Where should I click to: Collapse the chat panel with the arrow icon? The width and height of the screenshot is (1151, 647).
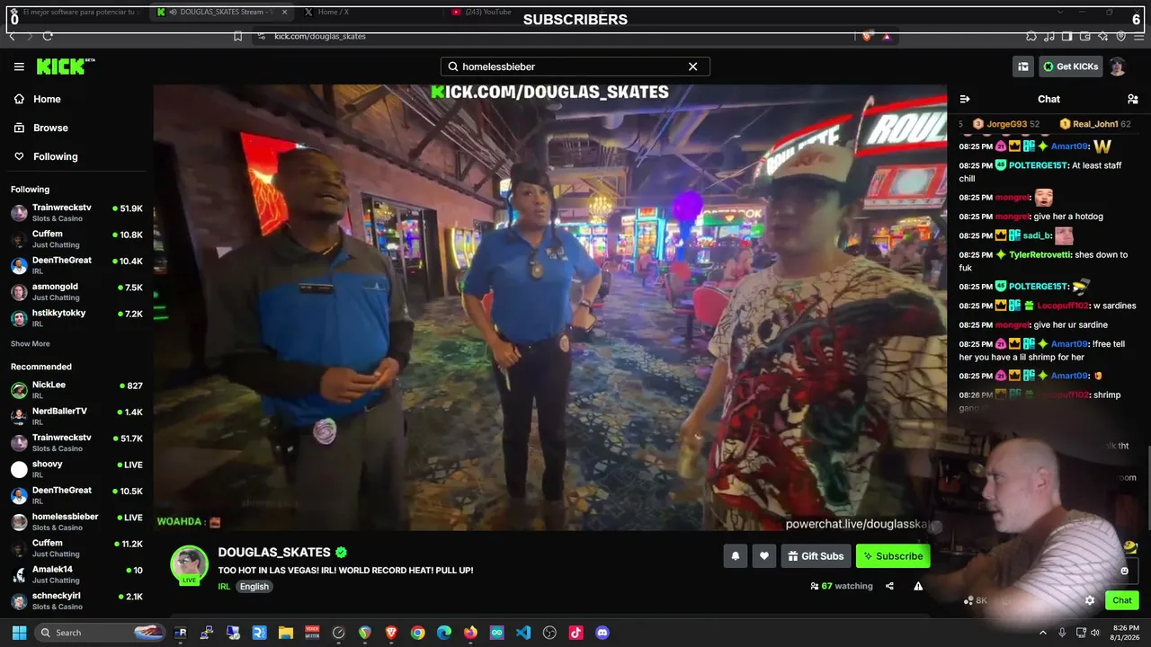(x=965, y=99)
